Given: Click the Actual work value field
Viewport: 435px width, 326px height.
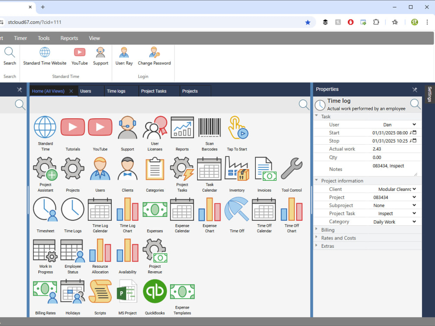Looking at the screenshot, I should [x=394, y=149].
